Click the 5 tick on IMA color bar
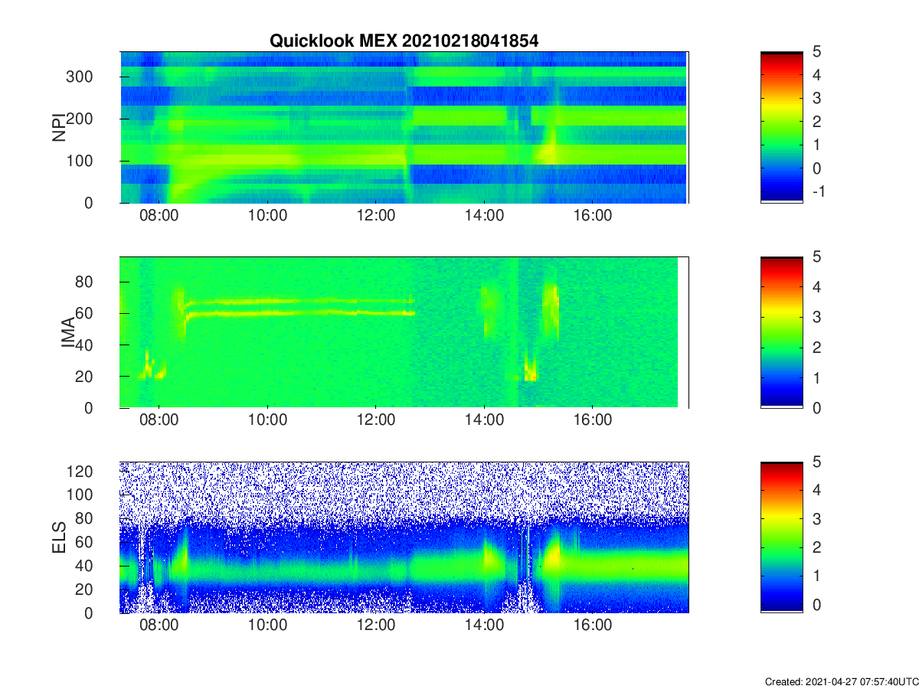 click(816, 257)
